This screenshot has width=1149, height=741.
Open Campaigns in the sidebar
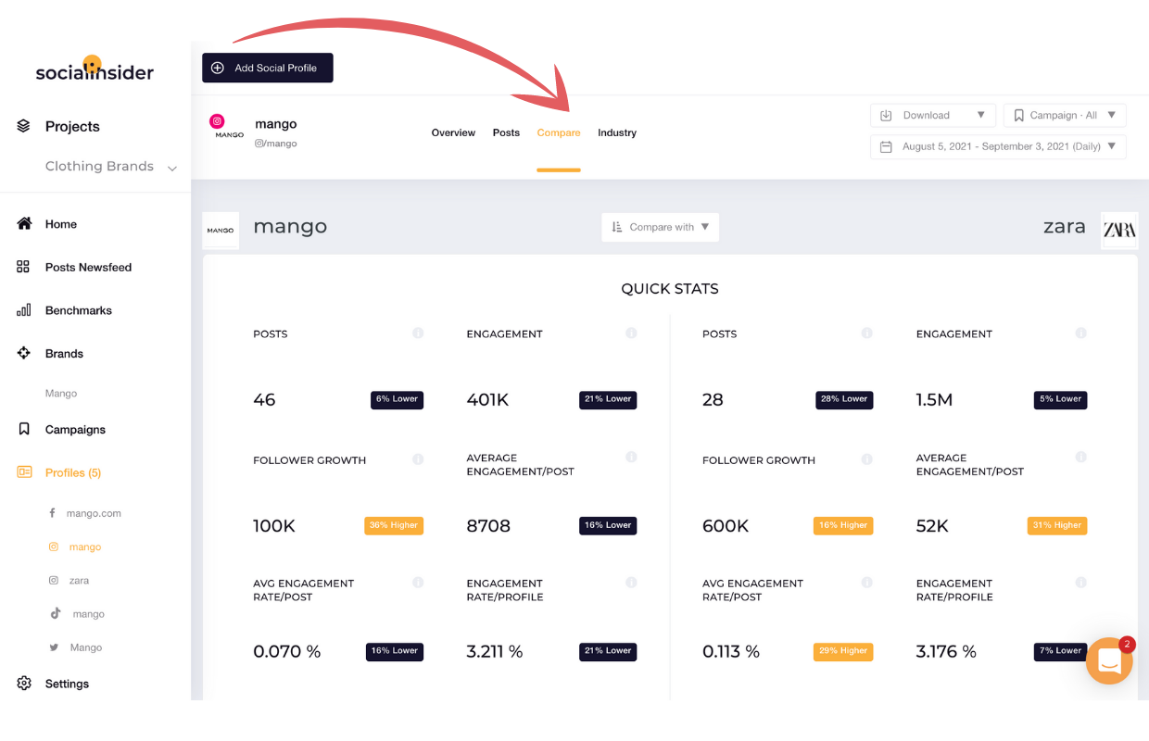pos(75,430)
